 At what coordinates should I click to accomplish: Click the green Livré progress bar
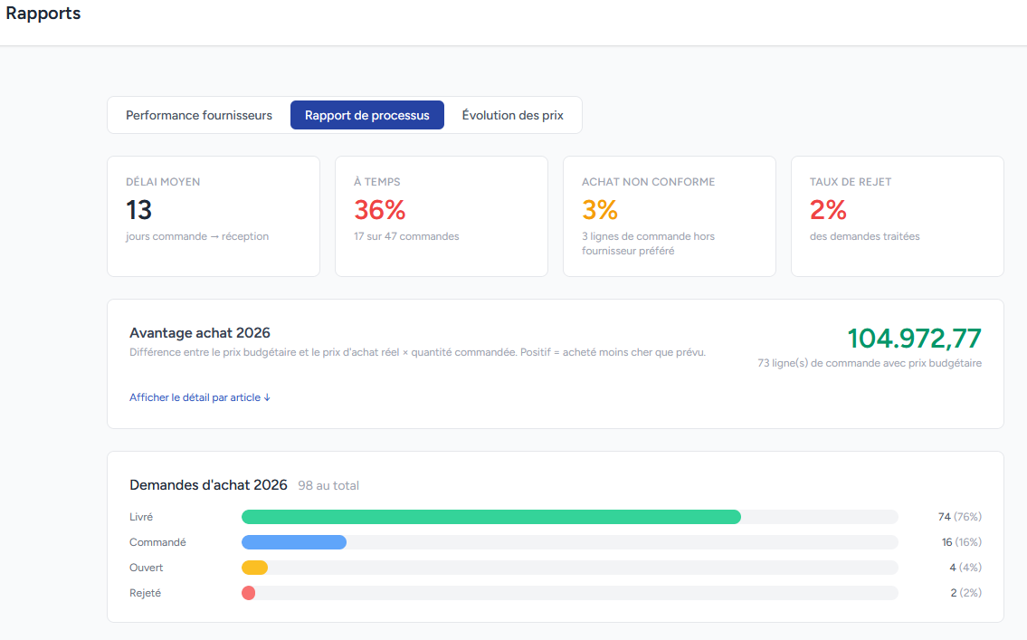(491, 517)
